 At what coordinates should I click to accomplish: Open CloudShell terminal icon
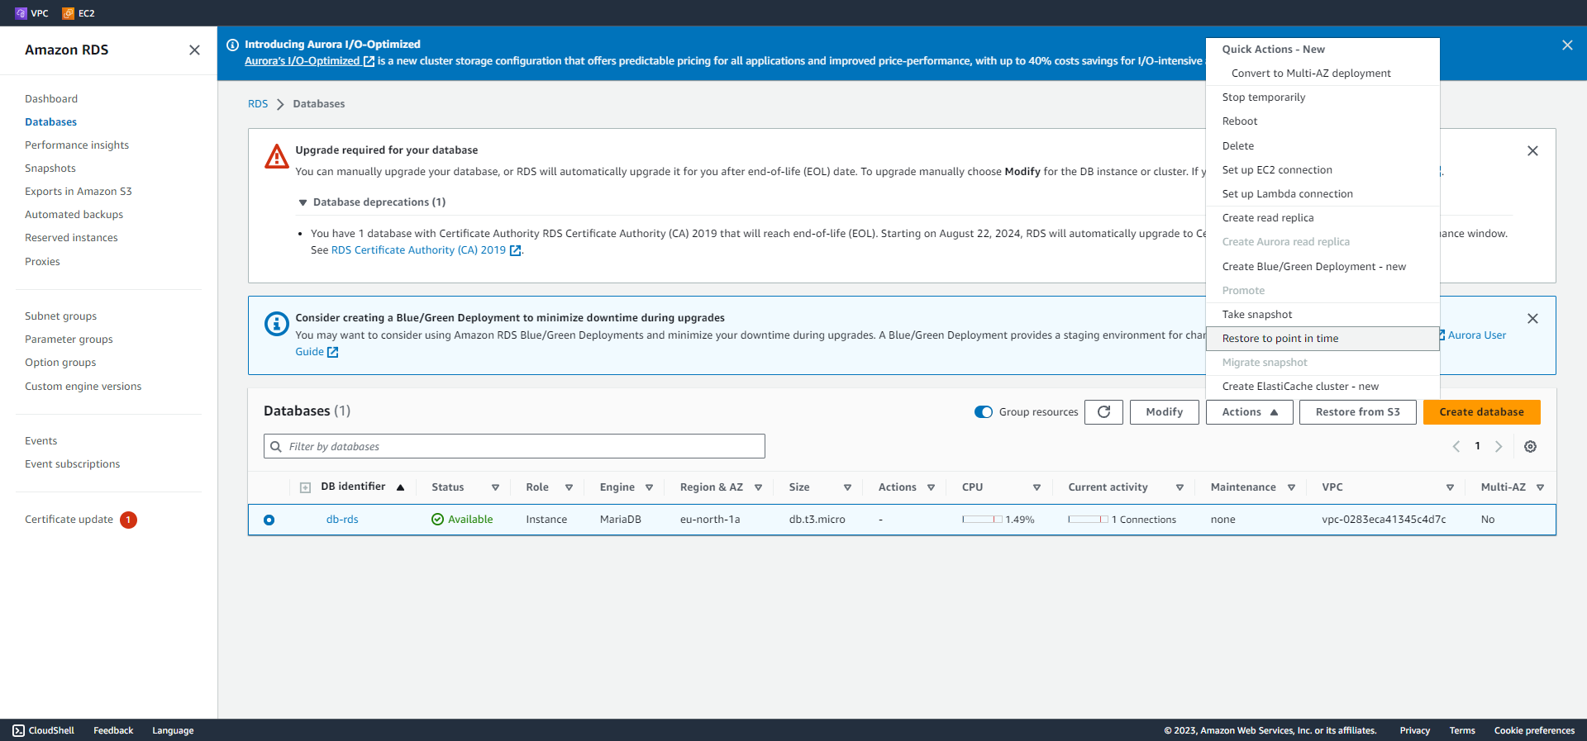(x=18, y=730)
